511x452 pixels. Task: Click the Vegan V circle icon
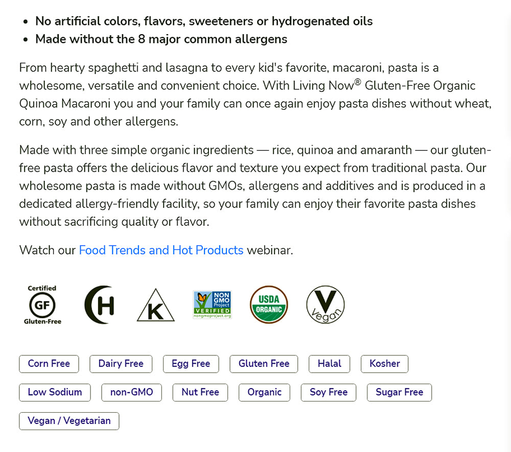click(x=326, y=305)
